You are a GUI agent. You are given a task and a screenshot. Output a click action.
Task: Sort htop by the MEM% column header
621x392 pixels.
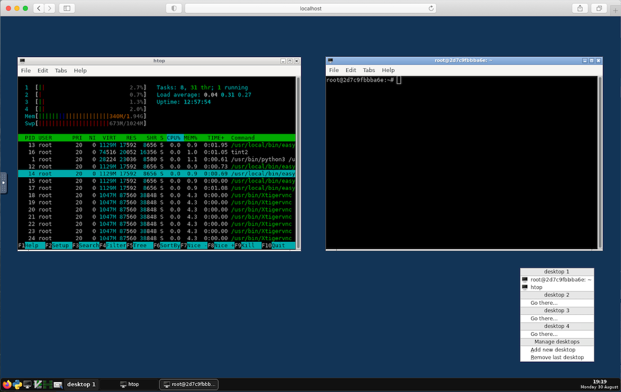[191, 138]
